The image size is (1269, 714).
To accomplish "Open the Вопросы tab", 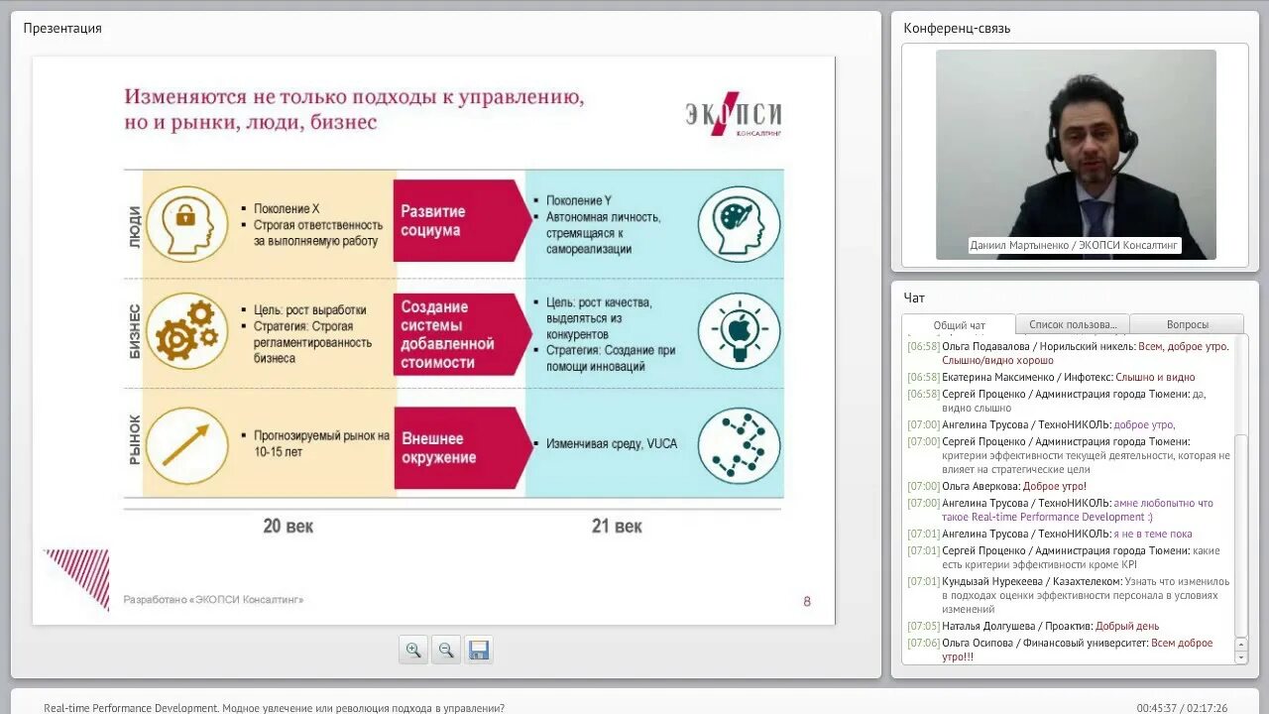I will [x=1187, y=324].
